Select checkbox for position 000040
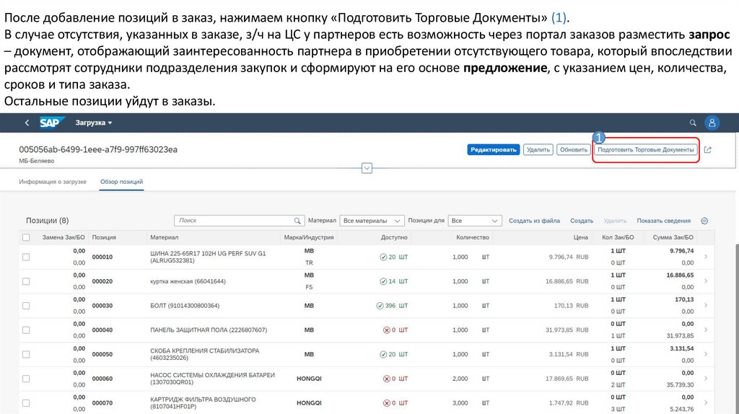Screen dimensions: 739x414 point(26,330)
